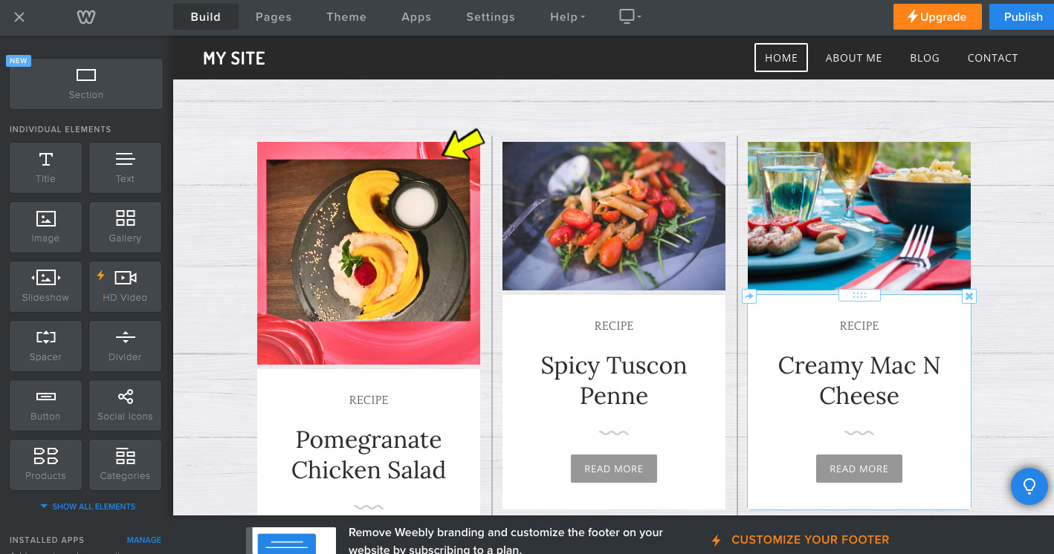This screenshot has height=554, width=1054.
Task: Delete the selected Mac N Cheese block
Action: pos(969,296)
